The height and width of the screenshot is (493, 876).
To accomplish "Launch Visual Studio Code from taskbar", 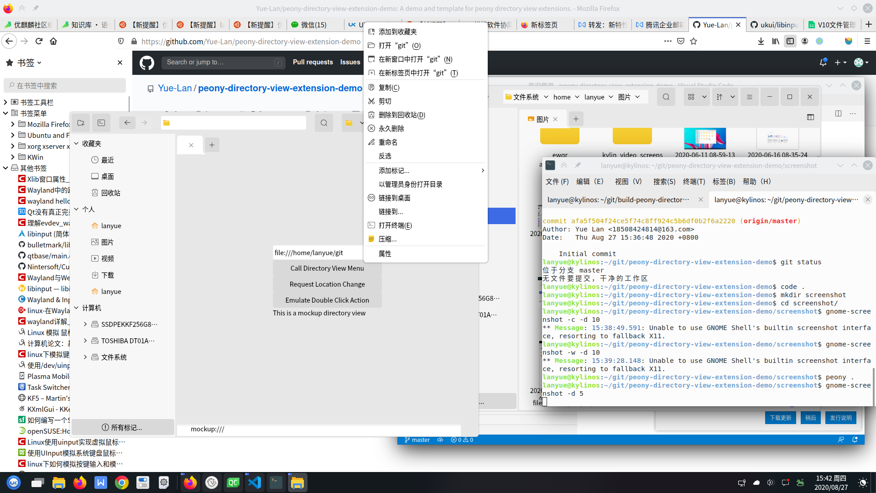I will (x=254, y=483).
